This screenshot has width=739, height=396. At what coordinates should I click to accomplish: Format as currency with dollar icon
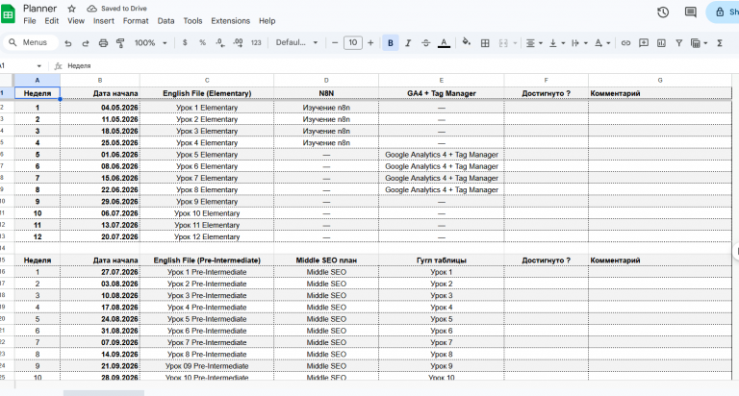(185, 43)
